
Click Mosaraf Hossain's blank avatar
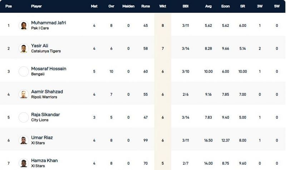[24, 71]
